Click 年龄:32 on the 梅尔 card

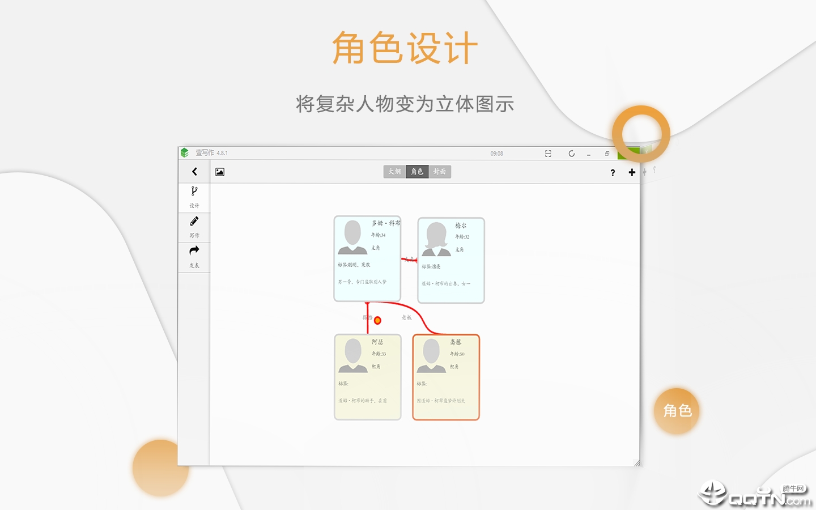[x=462, y=237]
